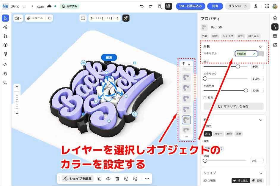Open the camera dropdown
The height and width of the screenshot is (186, 280).
coord(18,18)
